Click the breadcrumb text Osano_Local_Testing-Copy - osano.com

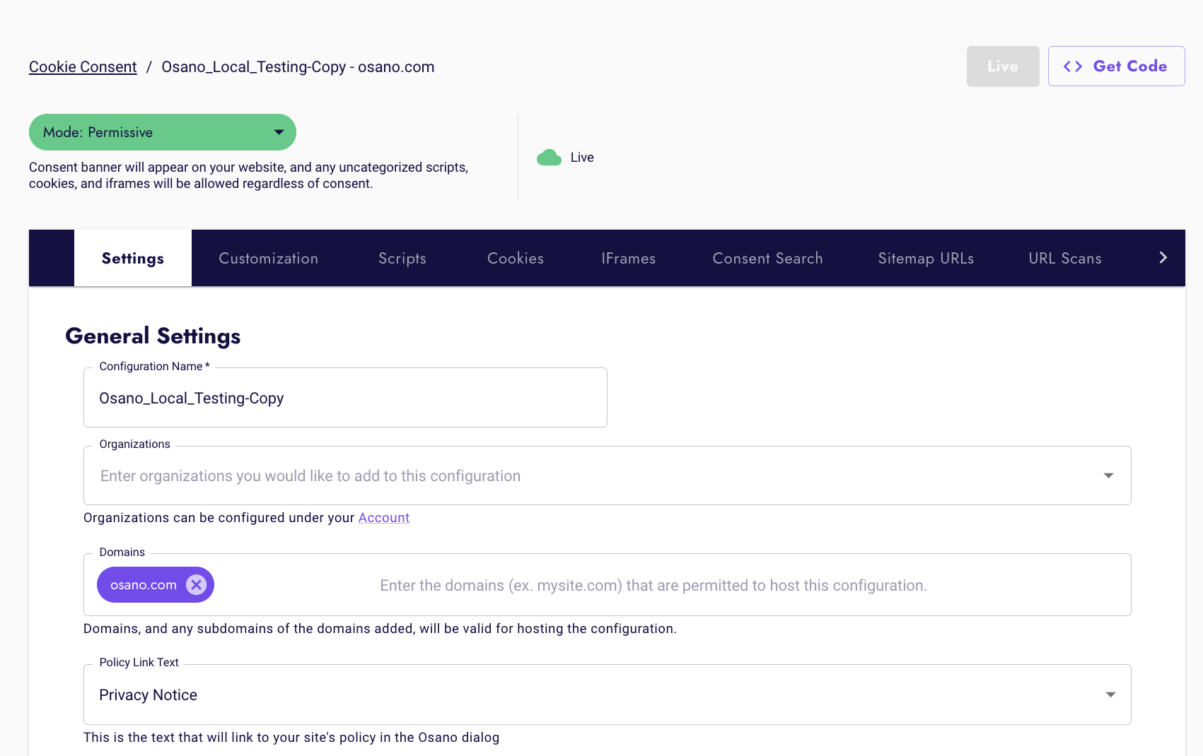click(298, 67)
